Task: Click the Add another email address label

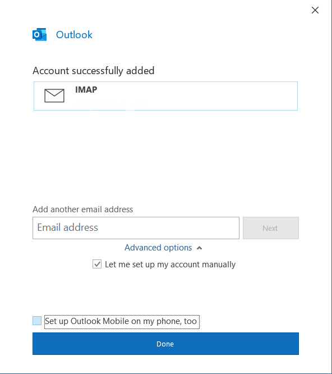Action: [x=82, y=209]
